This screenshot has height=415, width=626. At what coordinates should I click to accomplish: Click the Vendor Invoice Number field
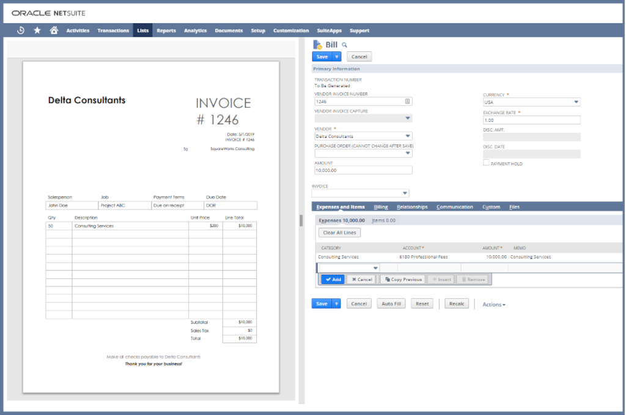(x=363, y=102)
